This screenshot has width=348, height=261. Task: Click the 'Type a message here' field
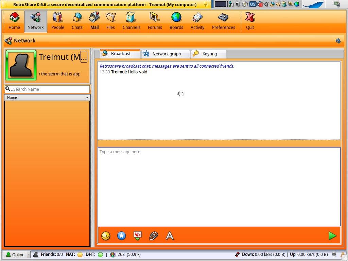(219, 186)
